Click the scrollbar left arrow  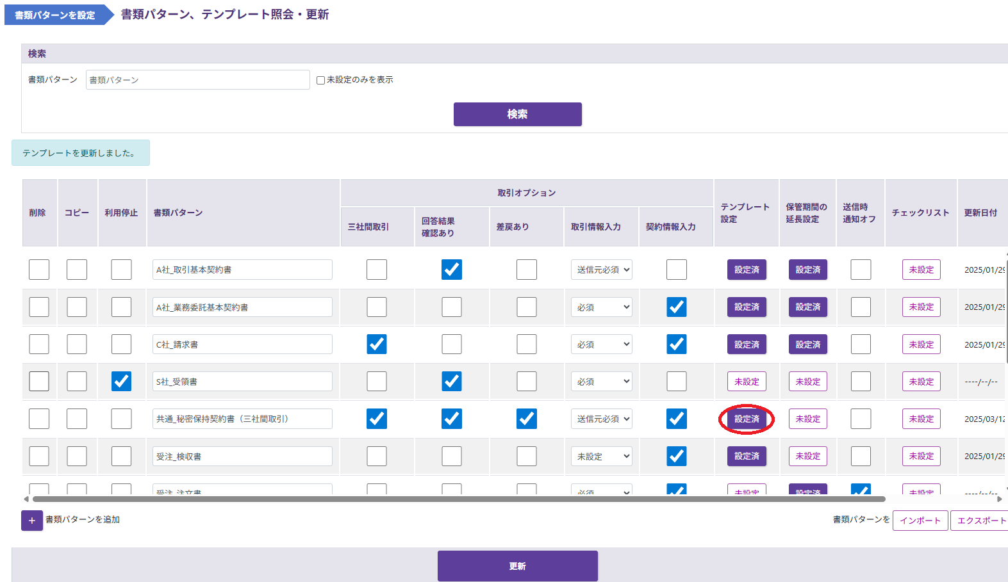coord(26,499)
